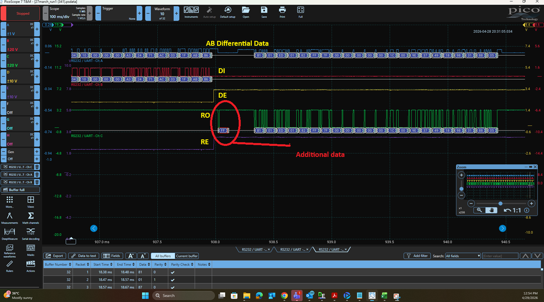Screen dimensions: 544x302
Task: Open the Views menu
Action: 30,201
